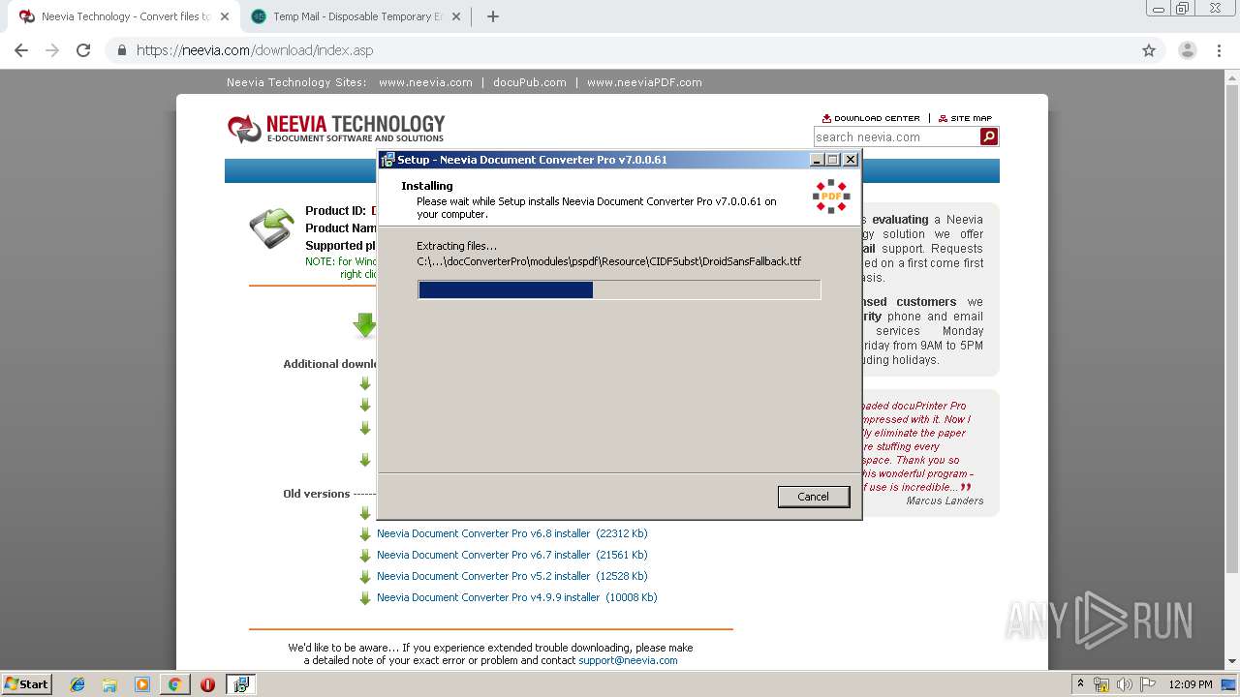Click the installation progress bar
This screenshot has width=1240, height=697.
tap(619, 289)
